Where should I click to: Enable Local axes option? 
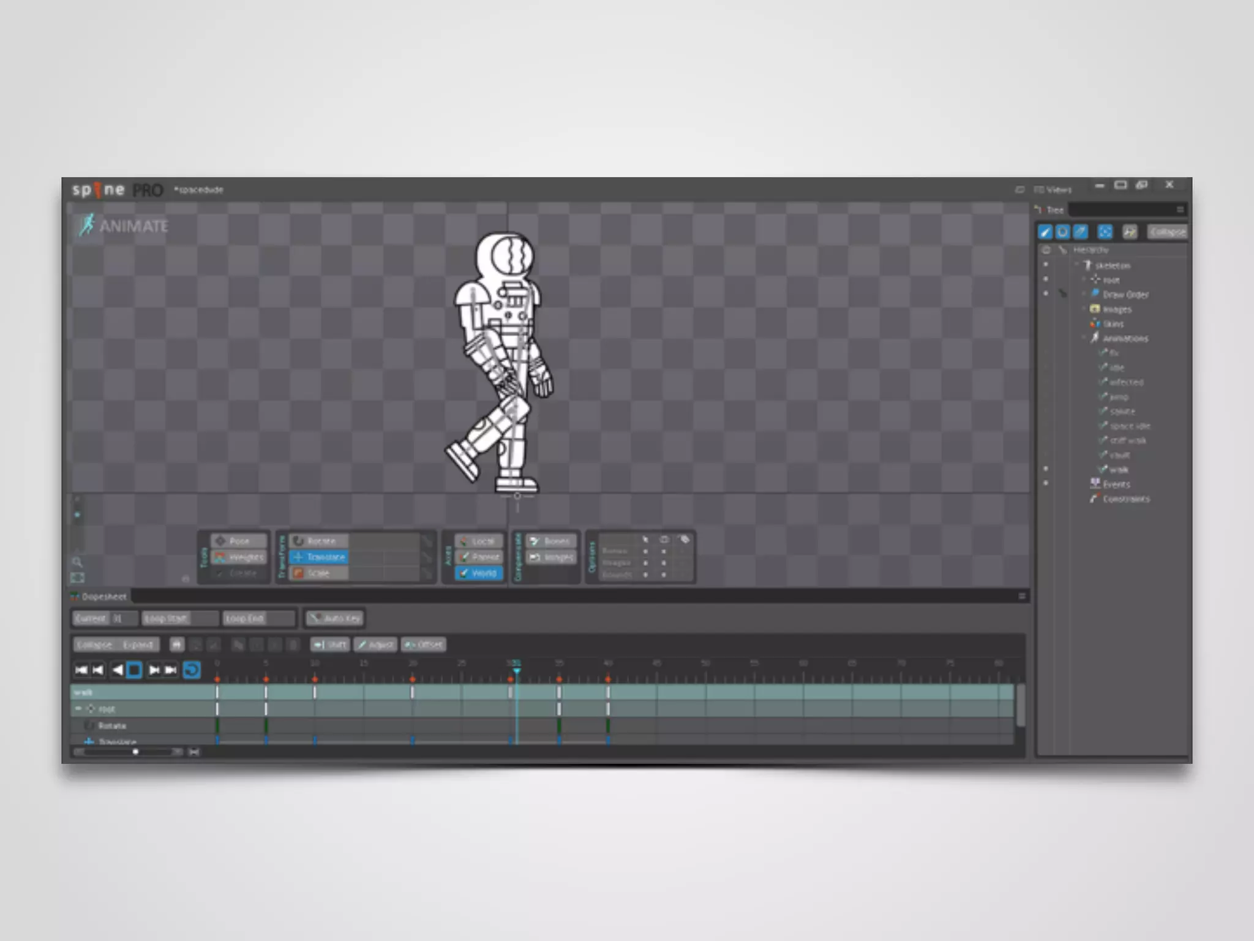coord(479,541)
